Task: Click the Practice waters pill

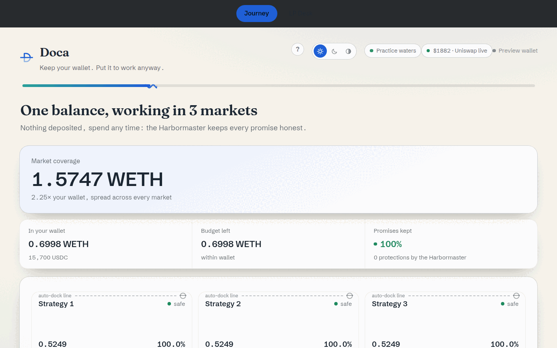Action: point(393,51)
